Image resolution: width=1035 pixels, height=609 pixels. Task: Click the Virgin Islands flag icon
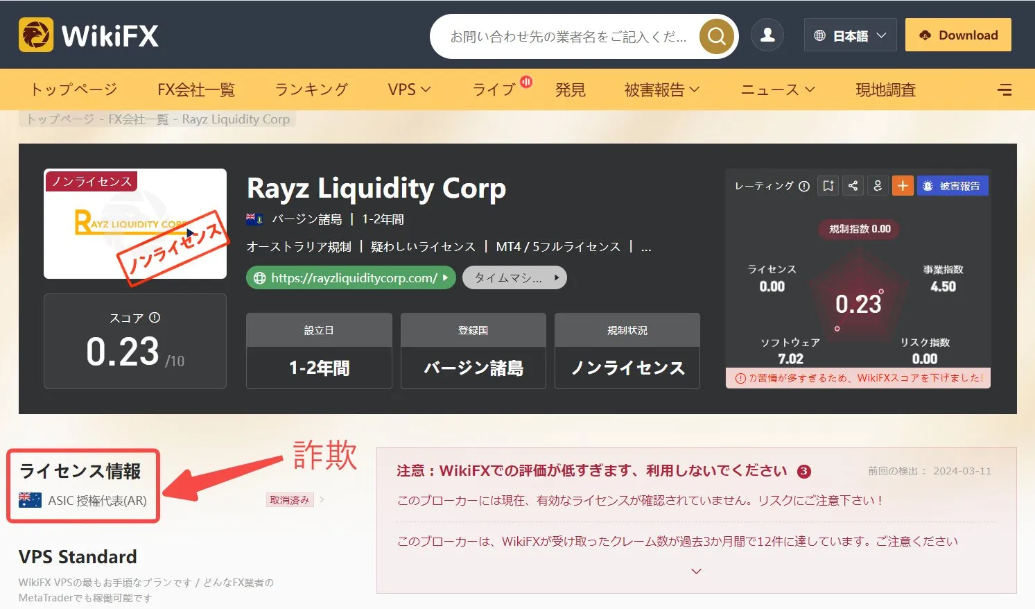click(x=254, y=219)
